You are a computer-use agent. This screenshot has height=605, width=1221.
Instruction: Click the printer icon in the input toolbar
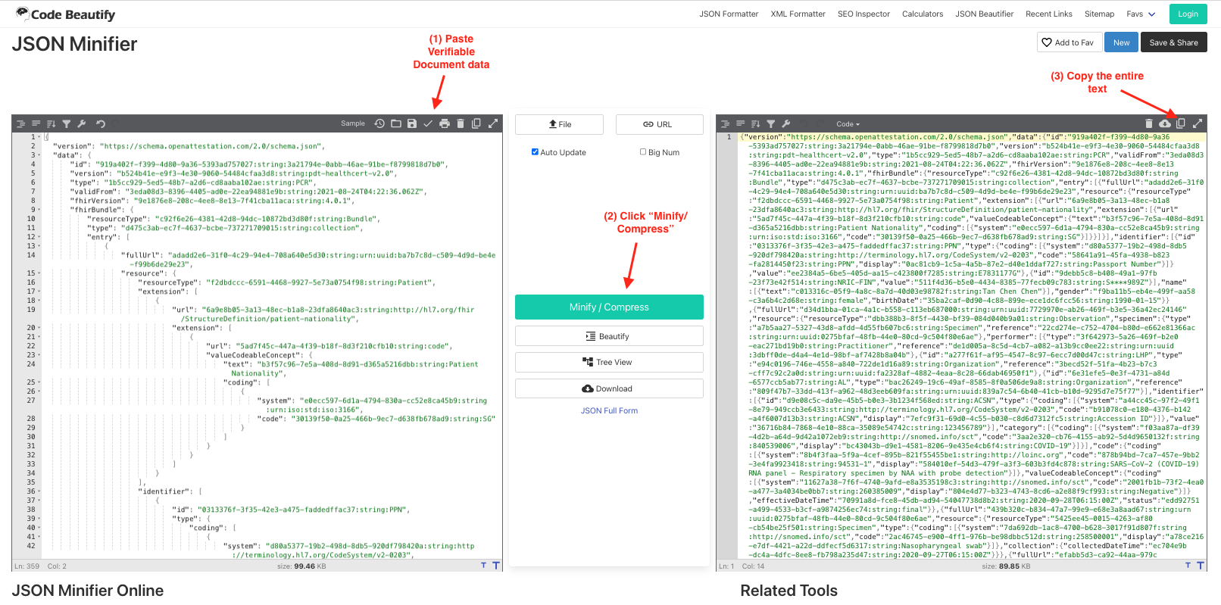tap(445, 123)
